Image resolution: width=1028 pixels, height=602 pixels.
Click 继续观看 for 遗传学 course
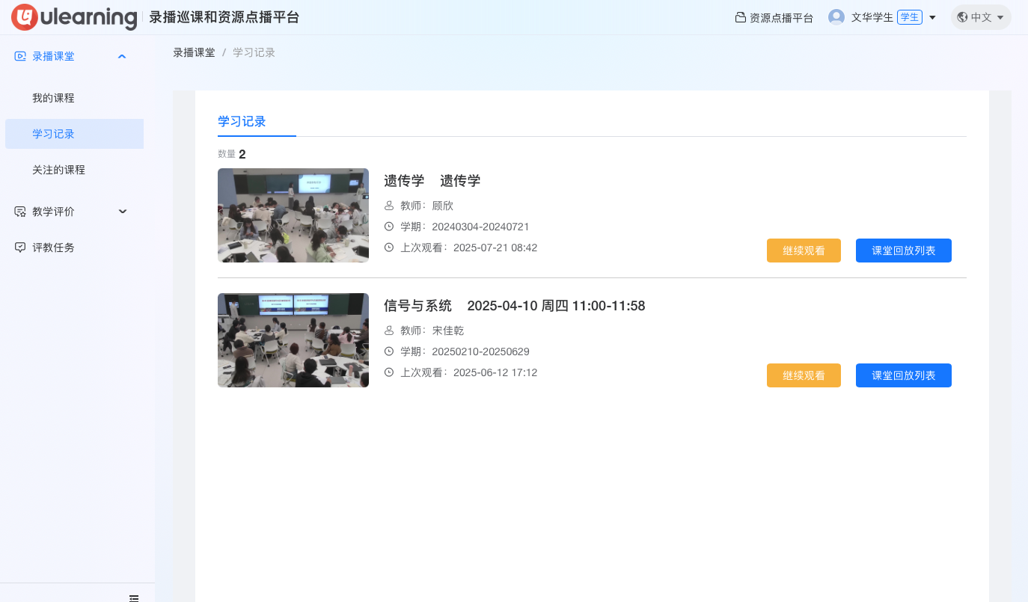click(x=804, y=251)
